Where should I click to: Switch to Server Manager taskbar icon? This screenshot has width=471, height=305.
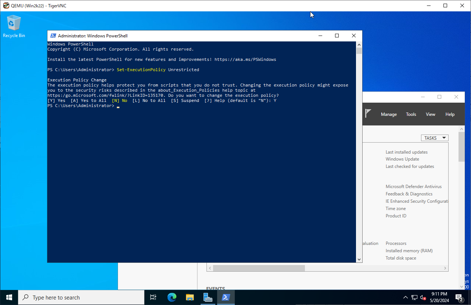[208, 297]
